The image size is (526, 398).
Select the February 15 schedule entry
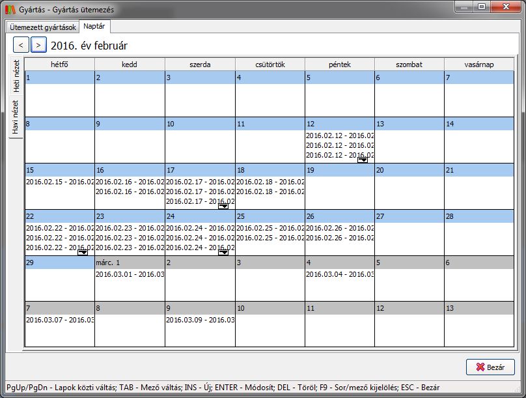[60, 182]
